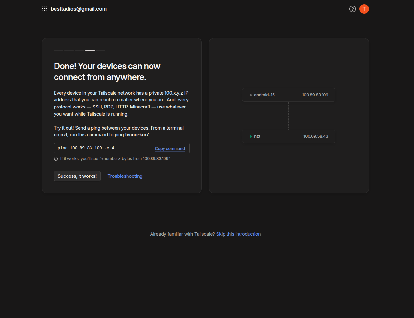
Task: Select the highlighted fourth progress step
Action: point(90,51)
